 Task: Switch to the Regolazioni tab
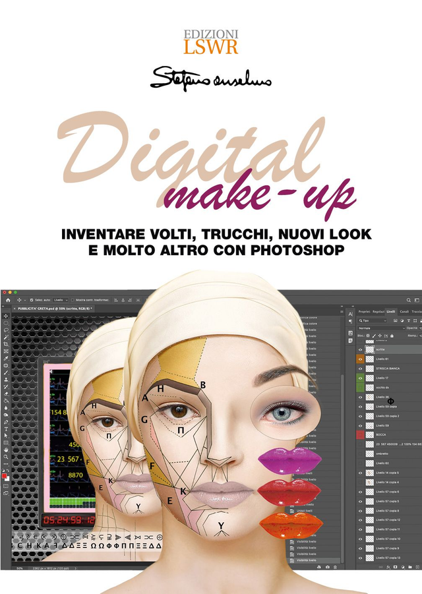point(378,311)
